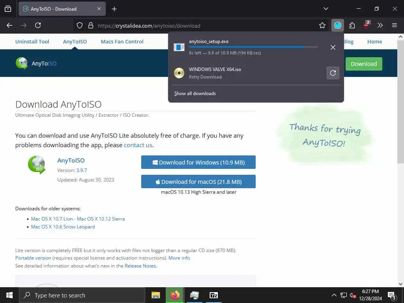Click the AnyToISO logo in header
Screen dimensions: 404x303
(x=36, y=64)
